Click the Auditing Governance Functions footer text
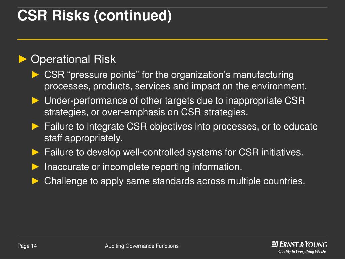345x259 pixels. [x=142, y=246]
